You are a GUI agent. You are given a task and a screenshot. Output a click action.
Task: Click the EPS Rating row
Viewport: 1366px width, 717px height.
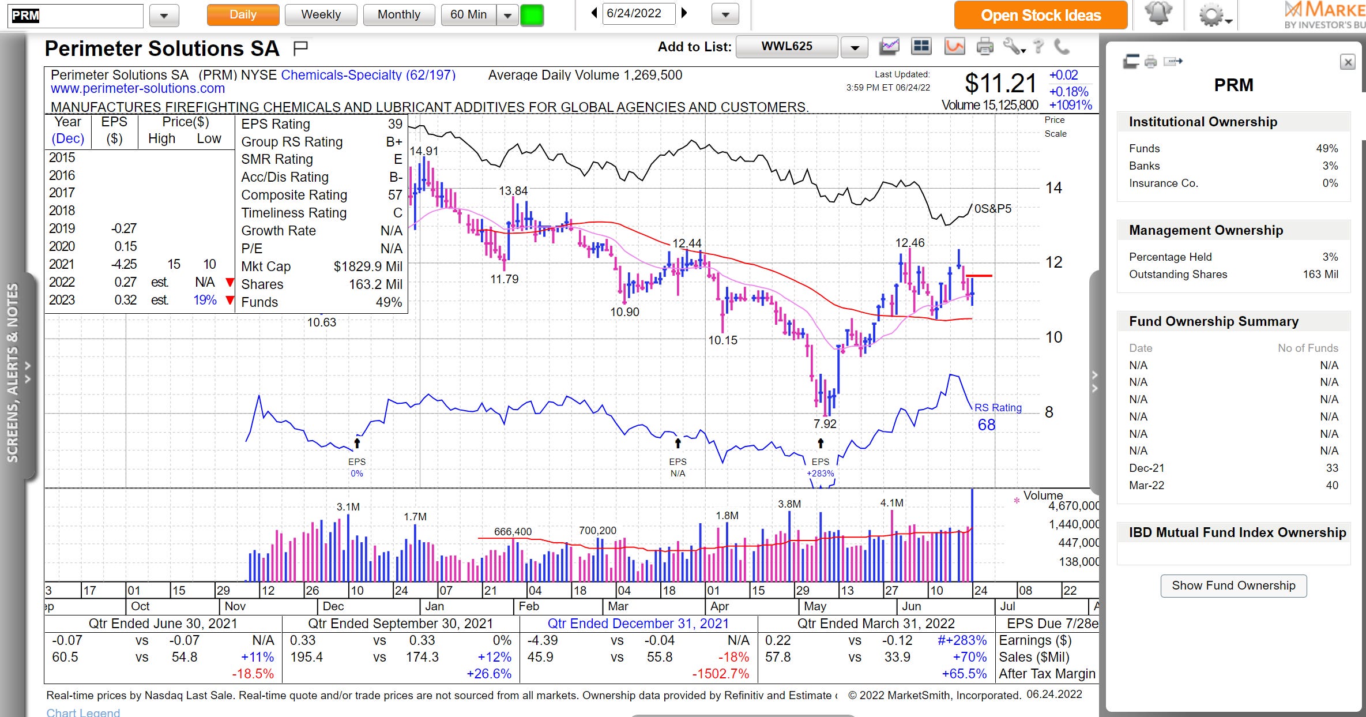click(322, 124)
